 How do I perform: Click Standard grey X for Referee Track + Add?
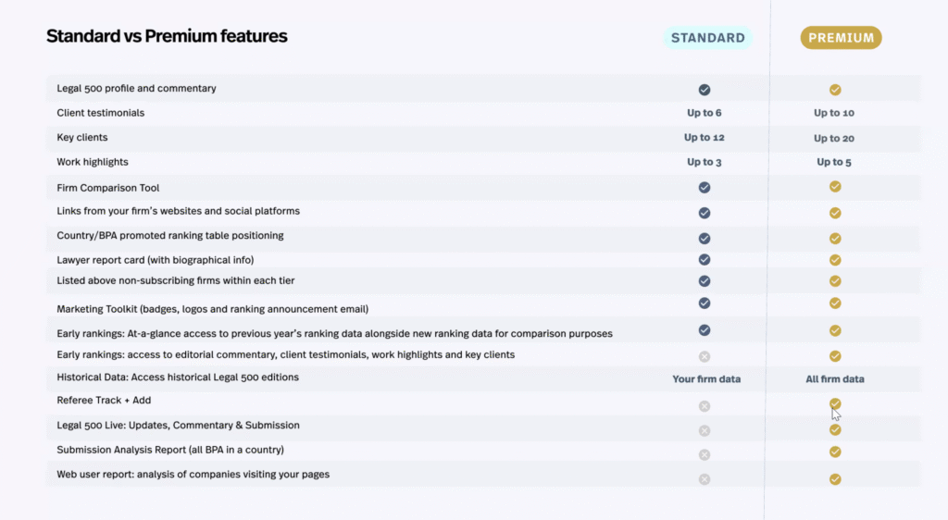click(705, 406)
